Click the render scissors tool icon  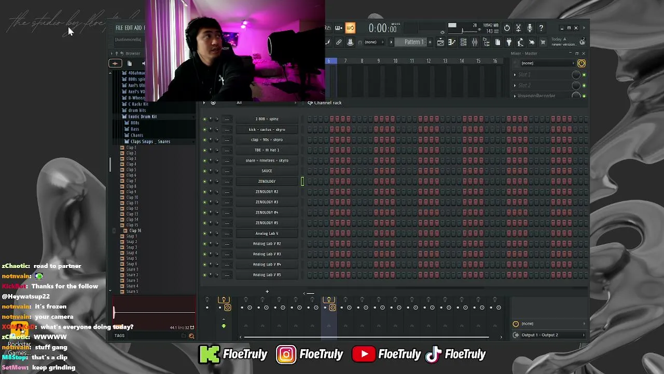(x=518, y=28)
